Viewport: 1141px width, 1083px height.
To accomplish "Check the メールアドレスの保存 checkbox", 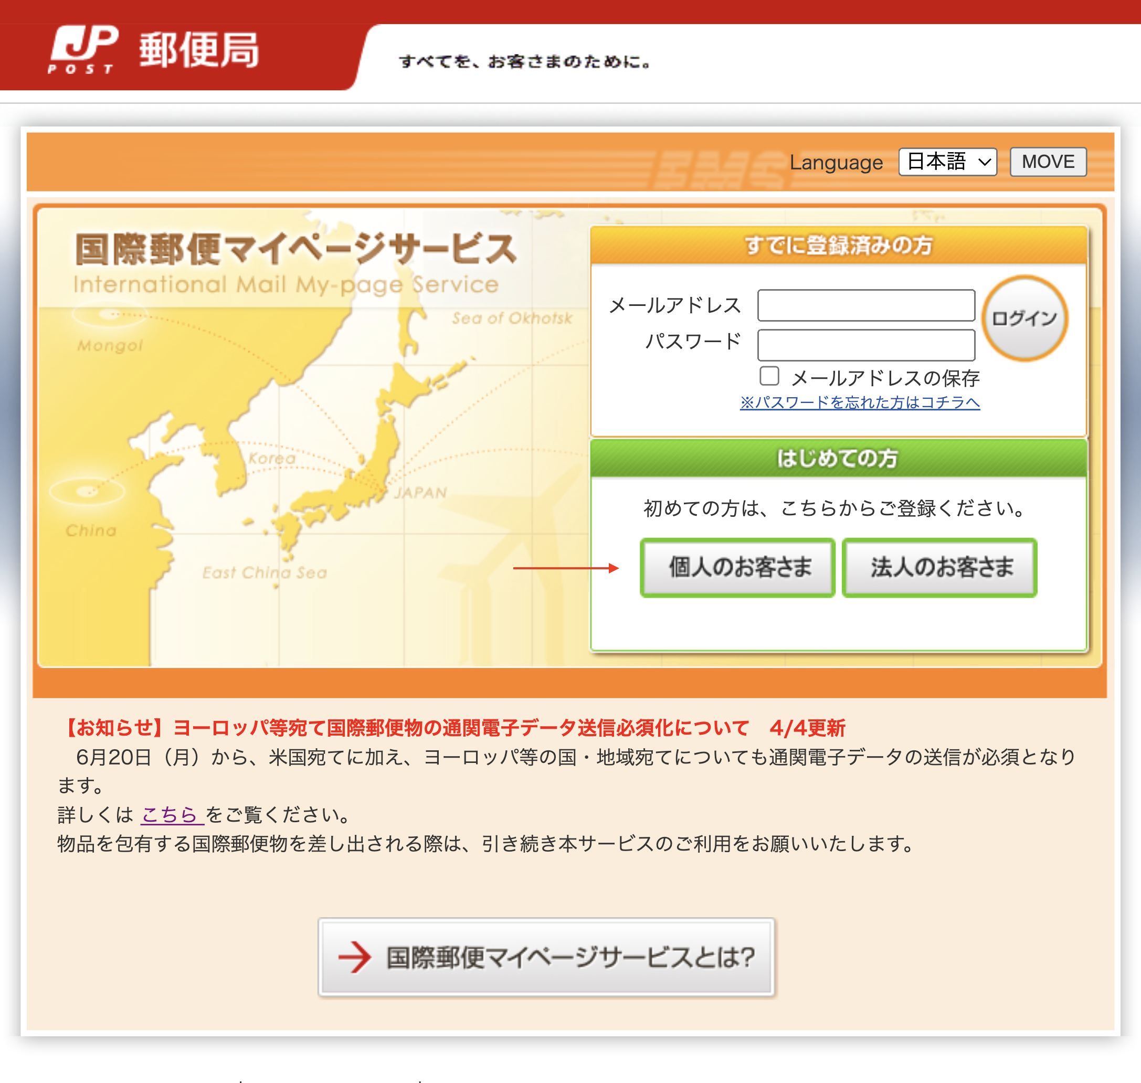I will coord(769,376).
